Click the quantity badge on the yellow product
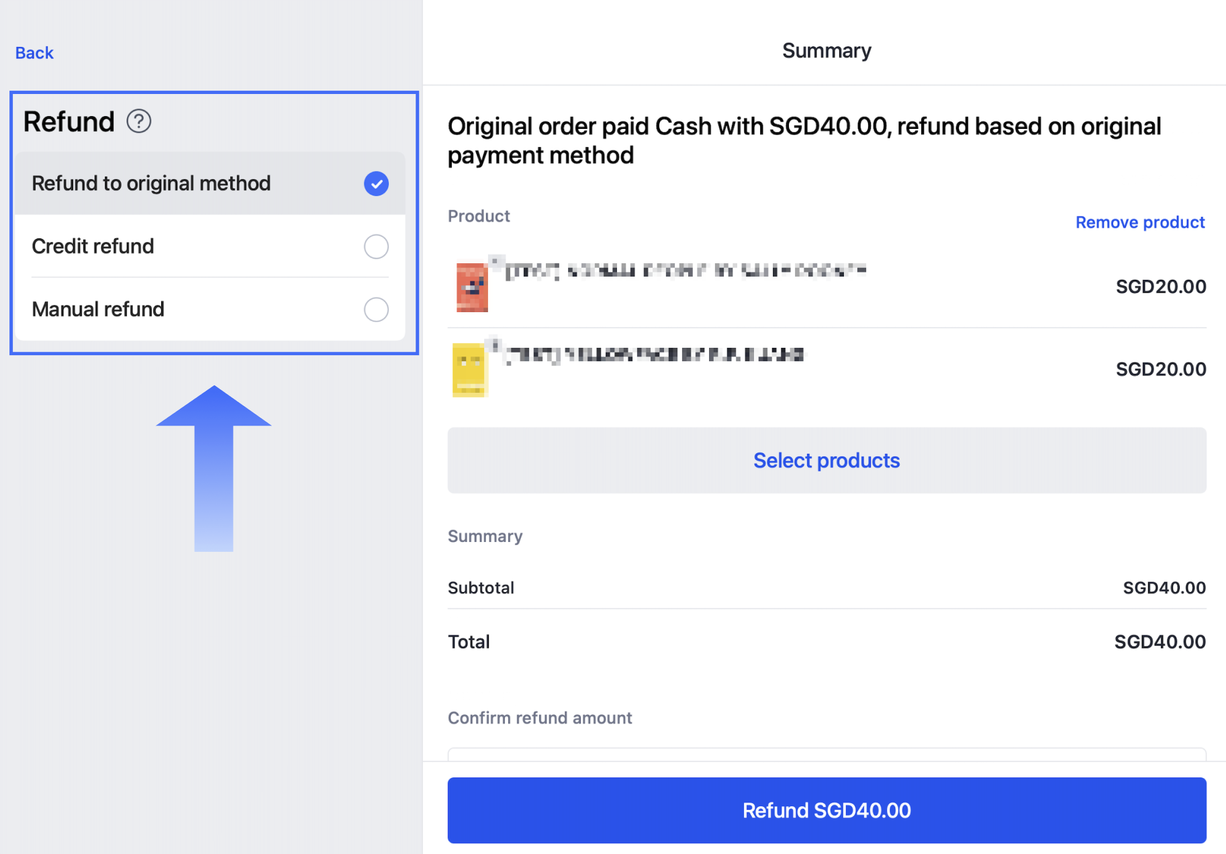 click(x=495, y=345)
